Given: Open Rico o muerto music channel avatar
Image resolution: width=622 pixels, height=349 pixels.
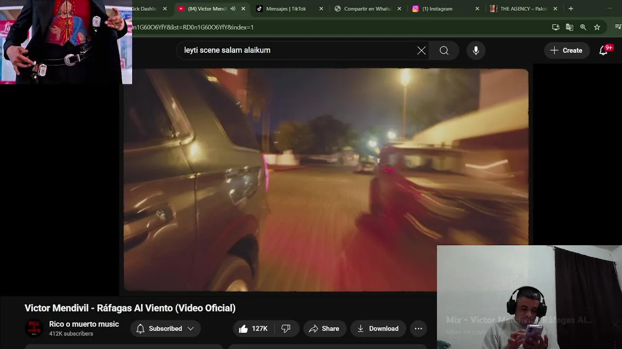Looking at the screenshot, I should [x=34, y=328].
